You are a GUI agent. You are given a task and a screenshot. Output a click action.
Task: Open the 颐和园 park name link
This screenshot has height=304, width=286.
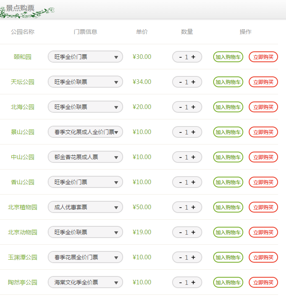pyautogui.click(x=23, y=57)
